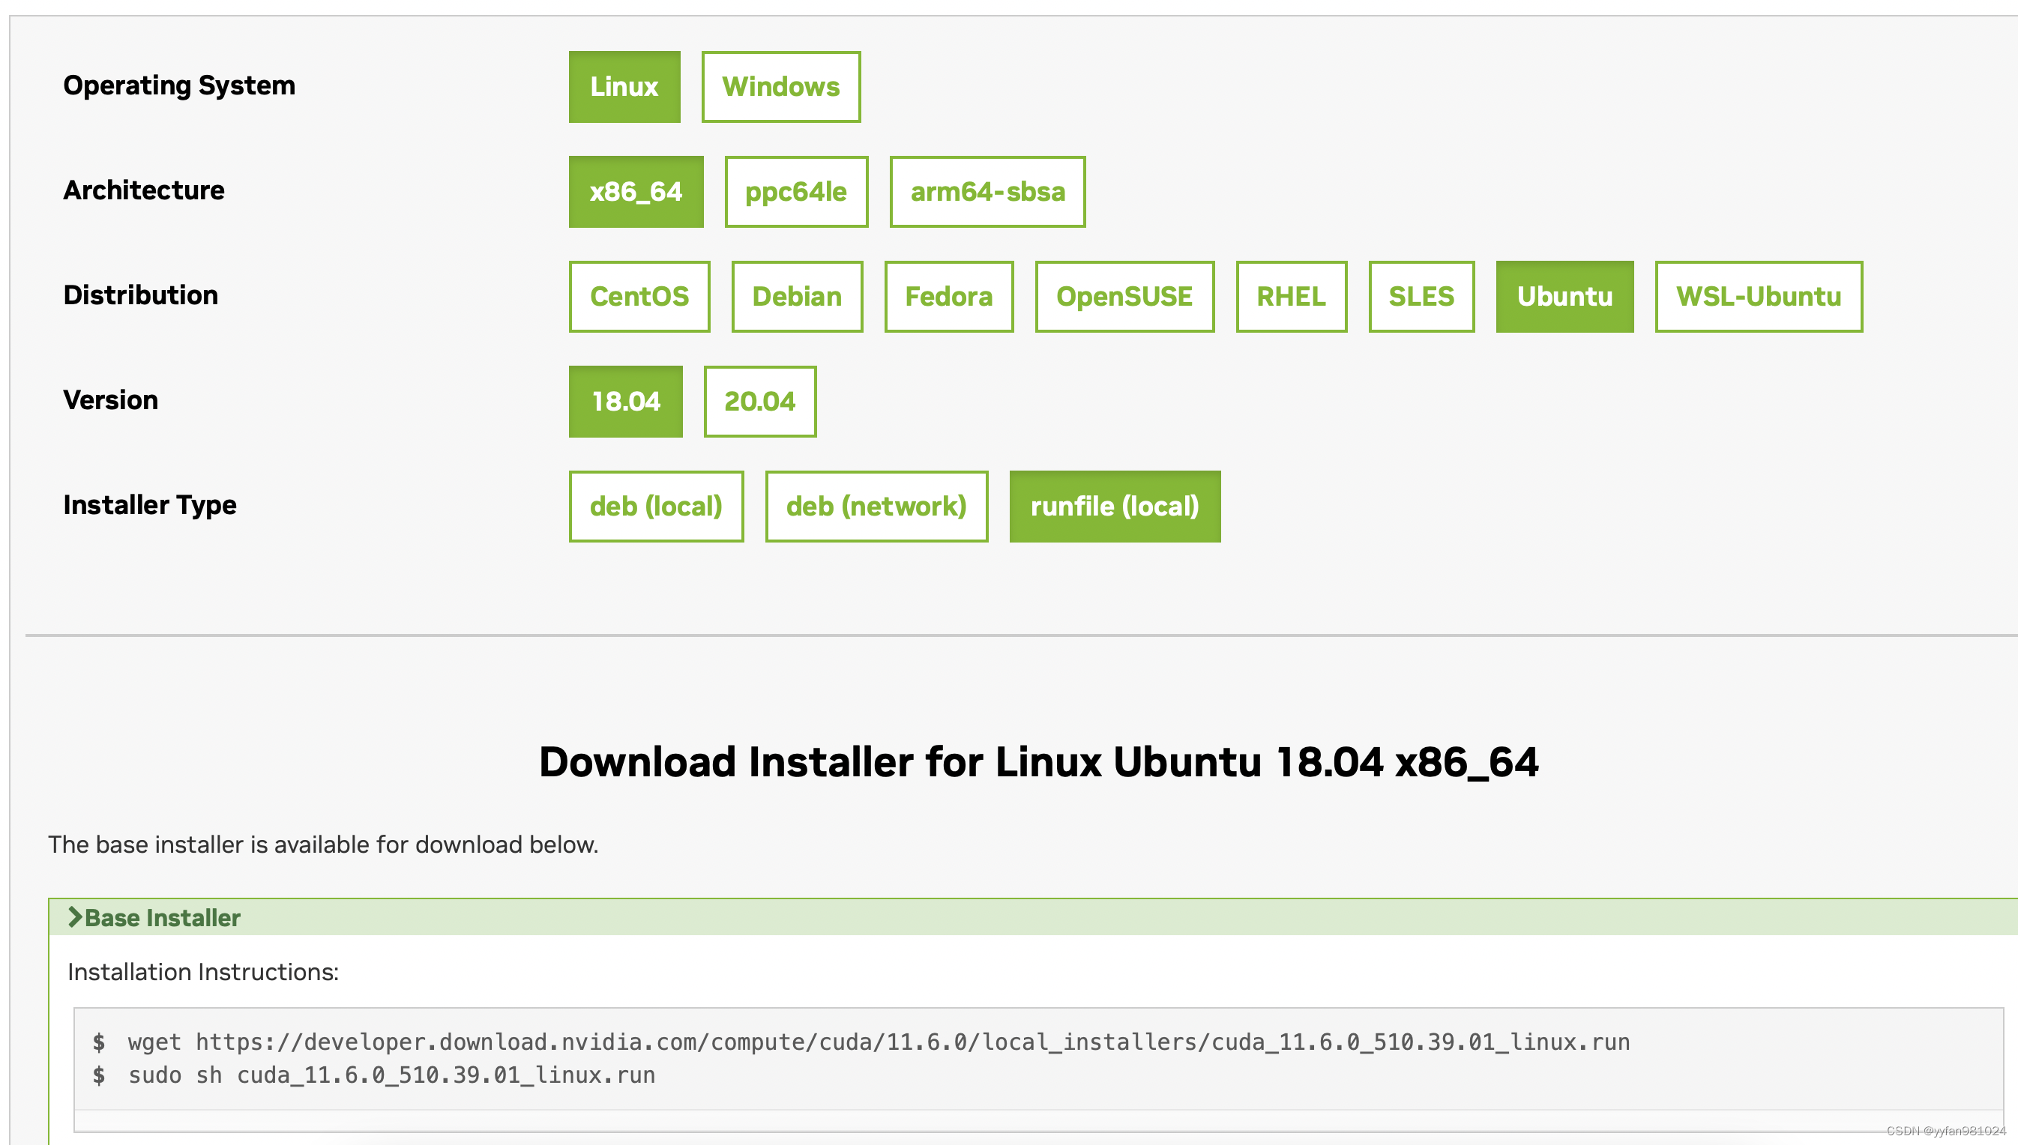The image size is (2018, 1145).
Task: Click the Distribution label
Action: (141, 295)
